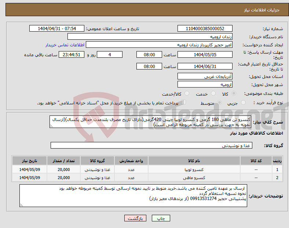289x228 pixels.
Task: Click the گروه کالا column header
Action: click(97, 161)
